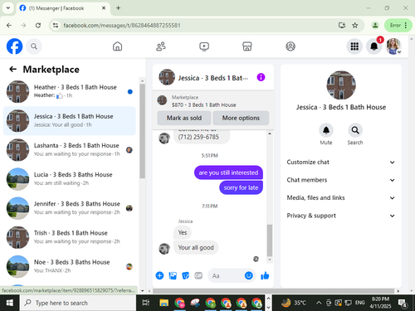415x311 pixels.
Task: Open the browser install app icon in address bar
Action: pos(342,26)
